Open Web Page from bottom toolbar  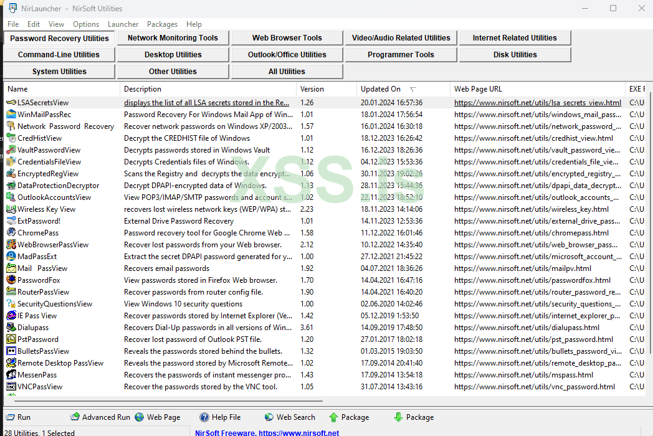[158, 417]
